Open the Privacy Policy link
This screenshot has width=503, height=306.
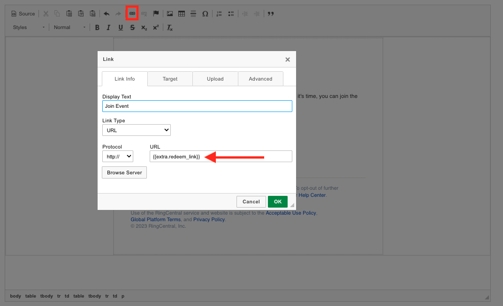coord(209,219)
